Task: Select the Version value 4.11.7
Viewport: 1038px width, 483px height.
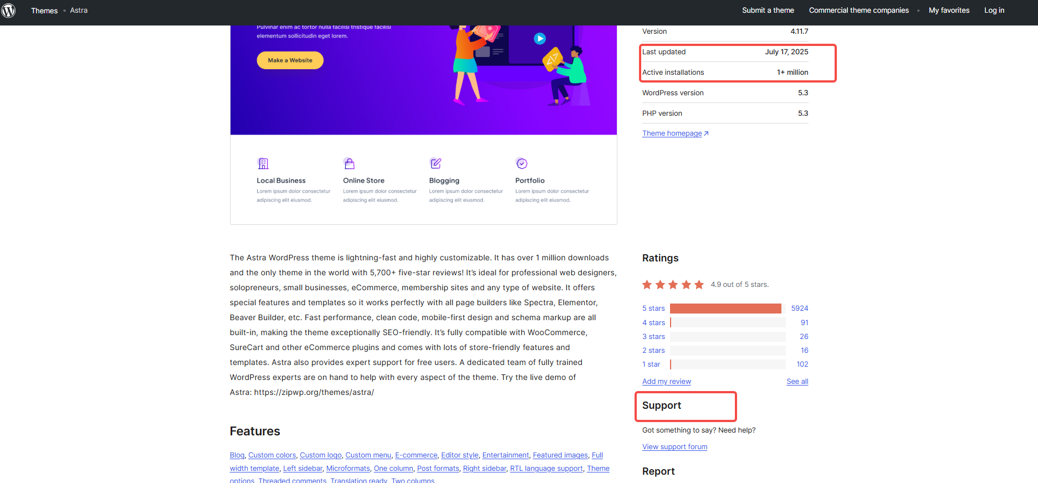Action: [799, 32]
